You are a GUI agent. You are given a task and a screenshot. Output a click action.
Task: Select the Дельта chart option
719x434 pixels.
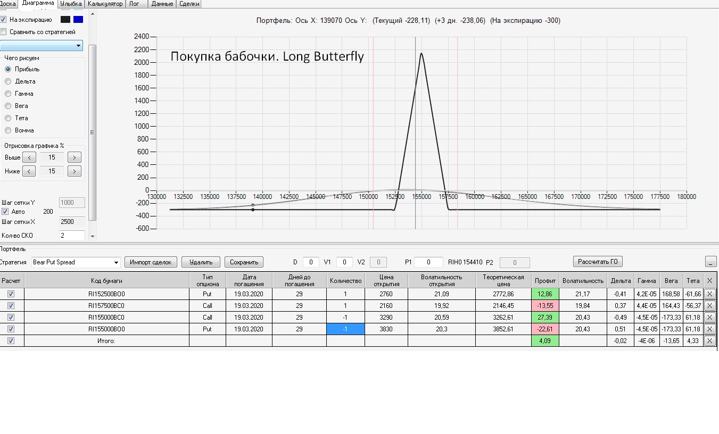click(x=8, y=81)
